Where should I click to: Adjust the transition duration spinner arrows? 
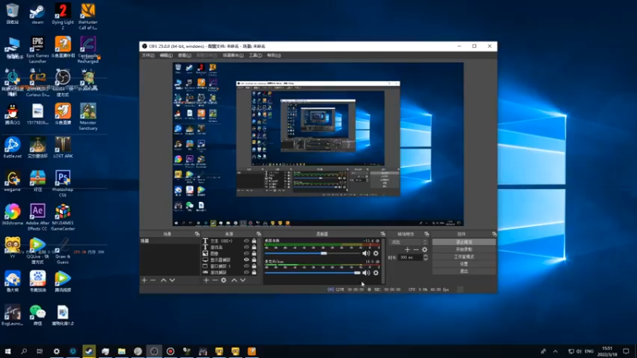coord(425,257)
